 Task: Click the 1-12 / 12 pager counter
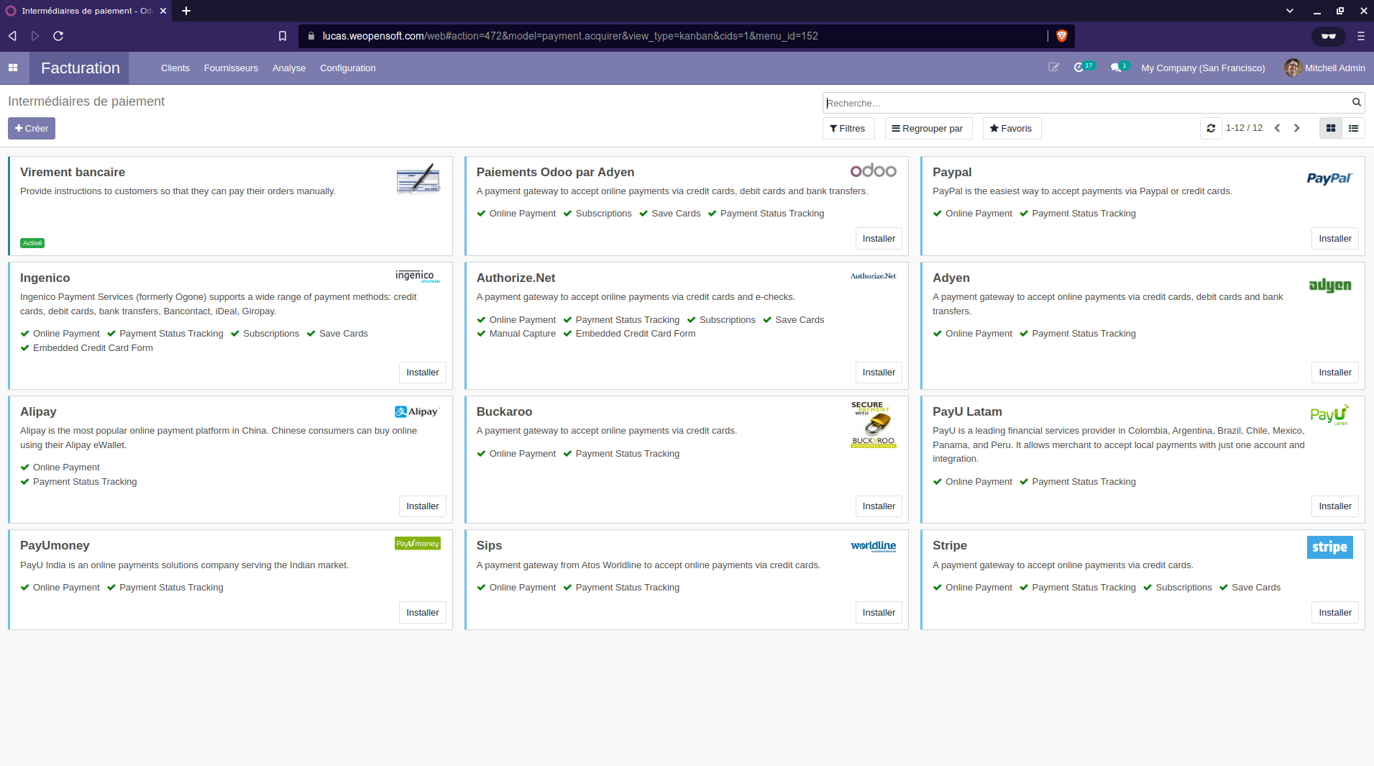[x=1244, y=128]
